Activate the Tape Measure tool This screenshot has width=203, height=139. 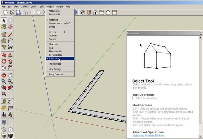pos(4,102)
